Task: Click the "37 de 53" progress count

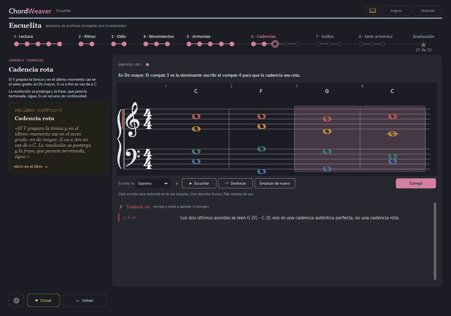Action: pyautogui.click(x=423, y=50)
